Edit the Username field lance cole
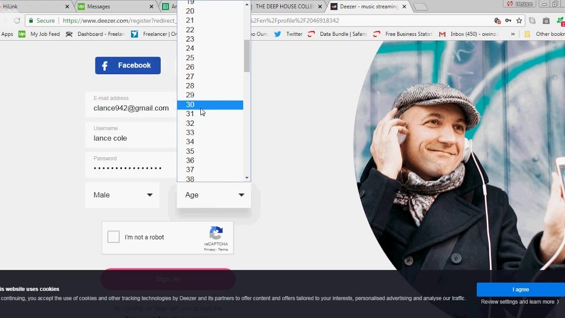 pos(131,135)
